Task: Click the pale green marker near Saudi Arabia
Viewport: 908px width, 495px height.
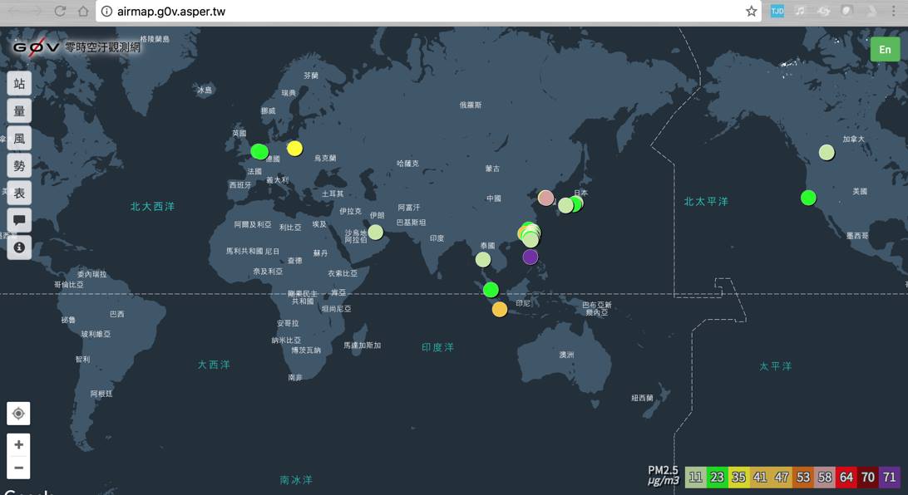Action: [375, 232]
